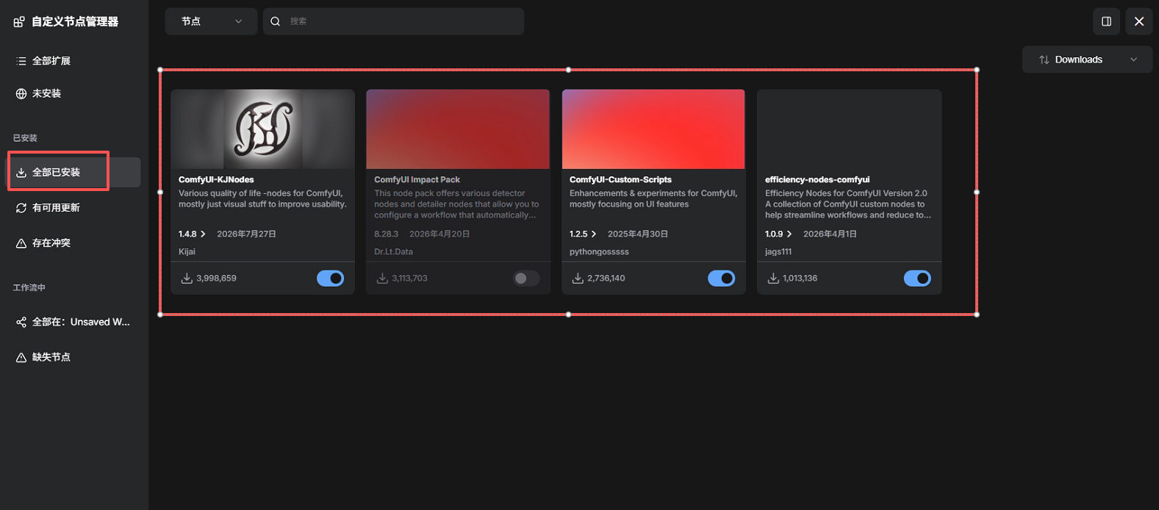Click the author name Dr.Lt.Data
Viewport: 1159px width, 510px height.
393,251
